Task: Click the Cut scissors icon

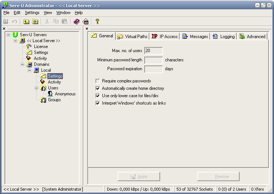Action: point(47,21)
